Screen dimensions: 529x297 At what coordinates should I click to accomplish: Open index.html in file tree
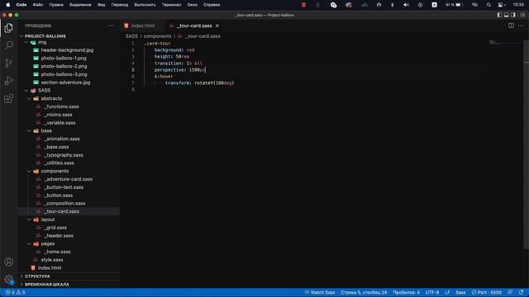click(x=50, y=268)
